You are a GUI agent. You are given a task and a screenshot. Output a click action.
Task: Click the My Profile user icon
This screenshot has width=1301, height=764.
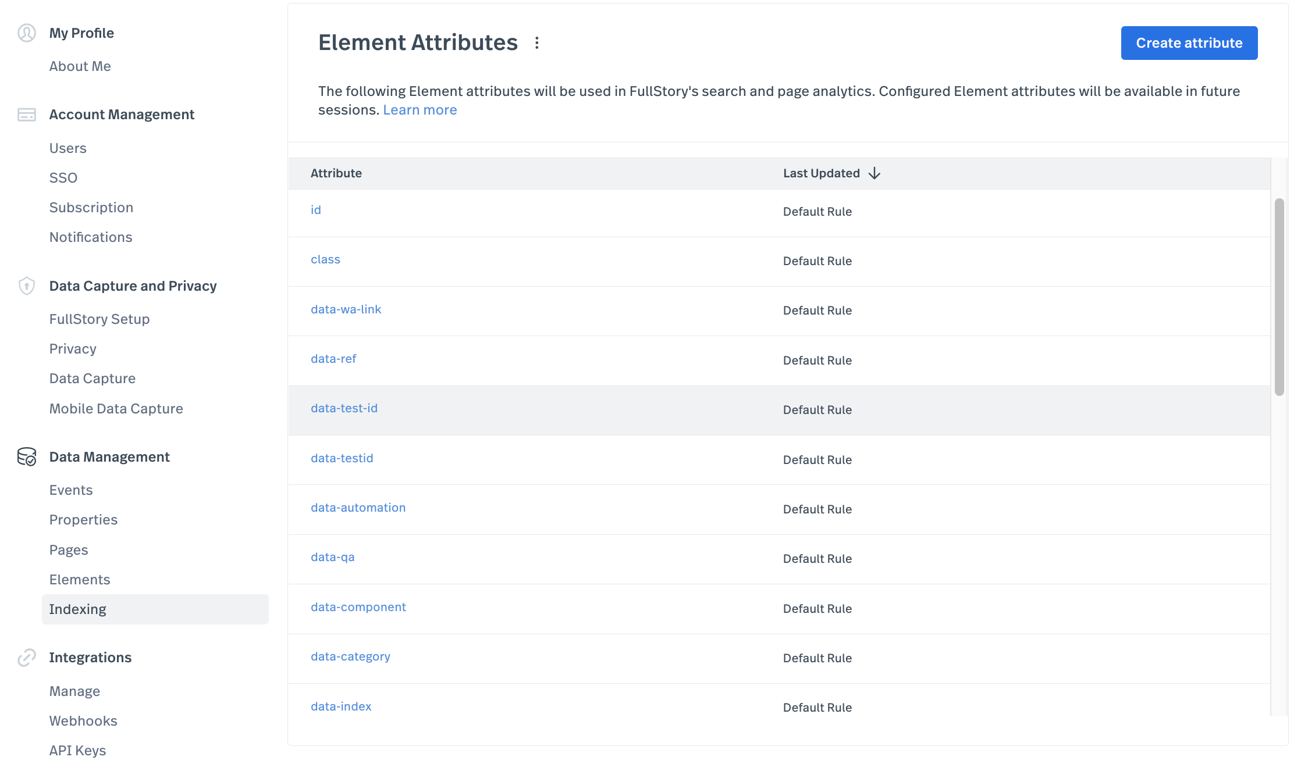(x=27, y=33)
